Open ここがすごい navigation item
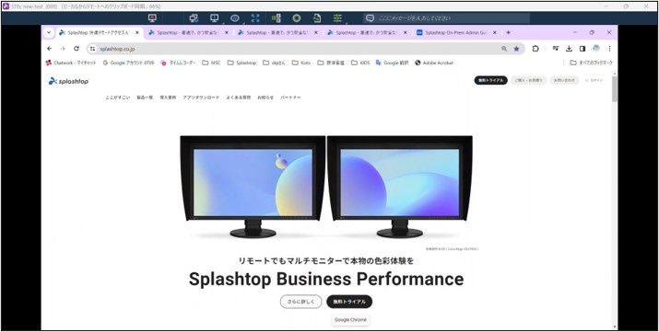The height and width of the screenshot is (332, 659). click(x=118, y=97)
